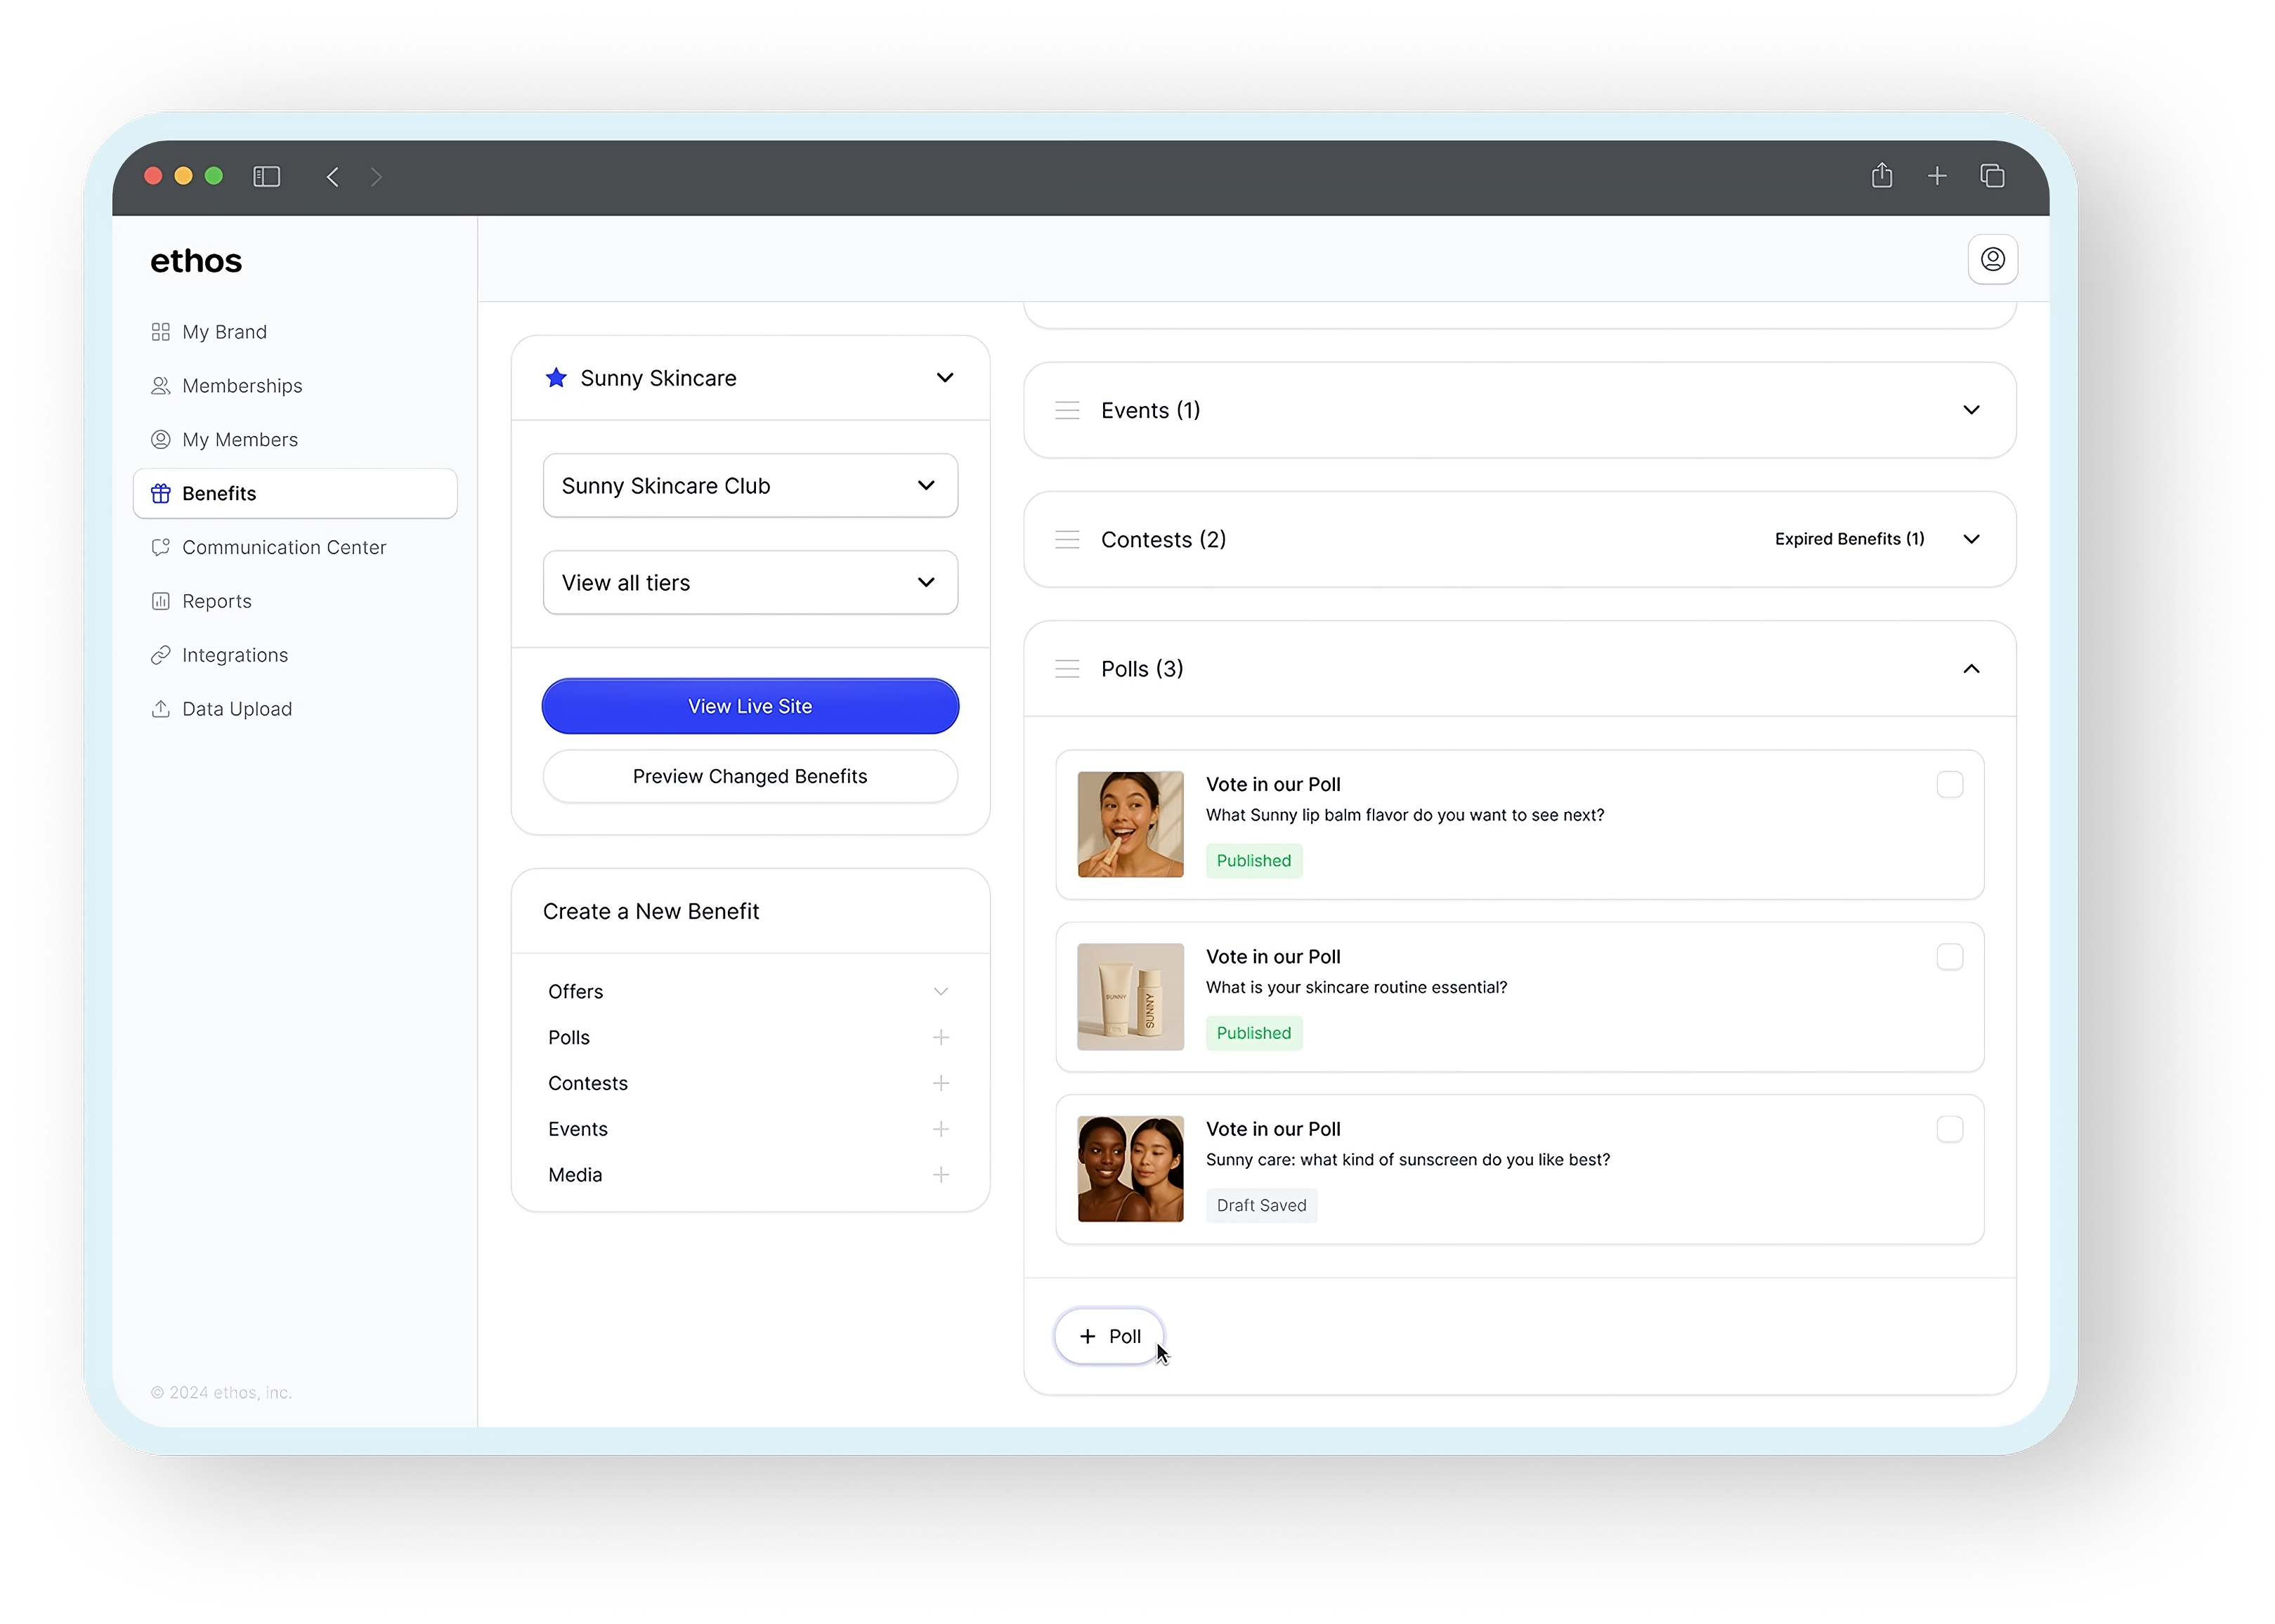Click the browser sidebar toggle icon
The image size is (2275, 1624).
pyautogui.click(x=267, y=177)
